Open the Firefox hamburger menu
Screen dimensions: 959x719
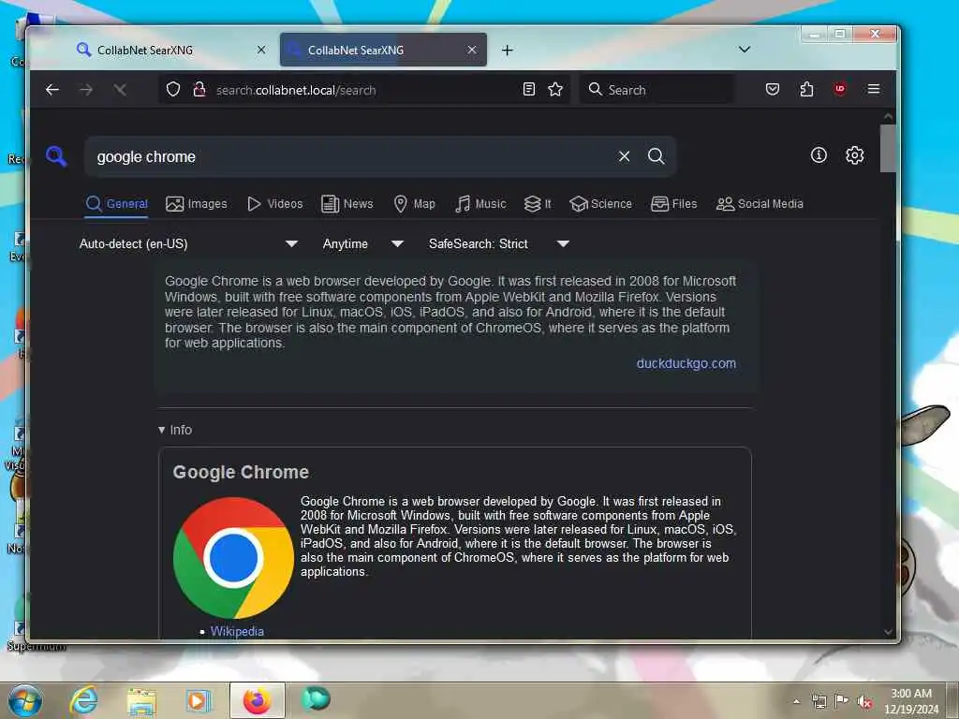(874, 89)
